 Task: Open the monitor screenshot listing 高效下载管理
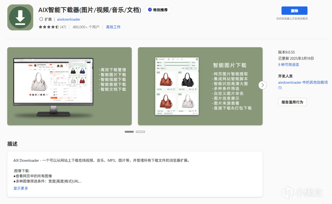point(70,86)
